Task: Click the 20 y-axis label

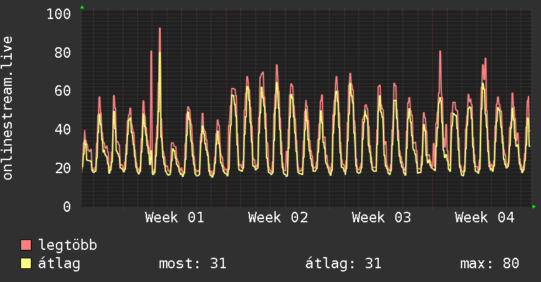Action: 63,169
